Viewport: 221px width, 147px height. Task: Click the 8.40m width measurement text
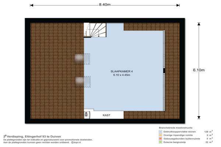click(105, 5)
